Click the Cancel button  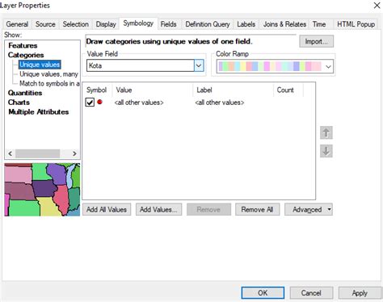(x=311, y=293)
